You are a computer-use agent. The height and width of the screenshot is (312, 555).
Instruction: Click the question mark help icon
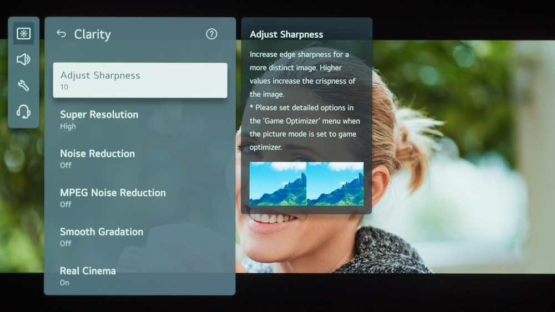(x=211, y=34)
